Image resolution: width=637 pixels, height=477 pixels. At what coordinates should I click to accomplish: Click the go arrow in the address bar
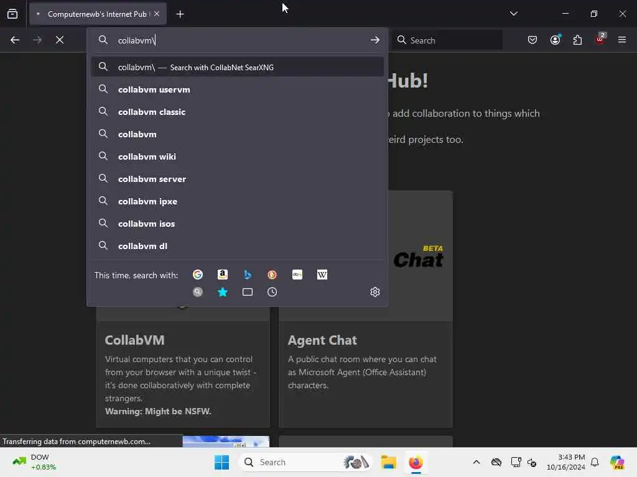374,40
